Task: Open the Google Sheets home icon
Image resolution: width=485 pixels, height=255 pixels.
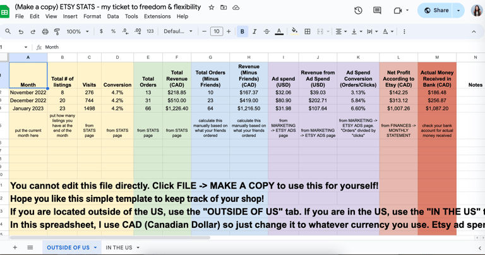Action: (4, 12)
